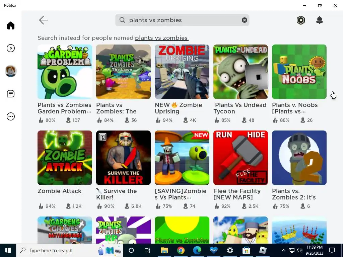Open Plants vs Zombies: The Lawn thumbnail
The height and width of the screenshot is (257, 343).
point(123,72)
